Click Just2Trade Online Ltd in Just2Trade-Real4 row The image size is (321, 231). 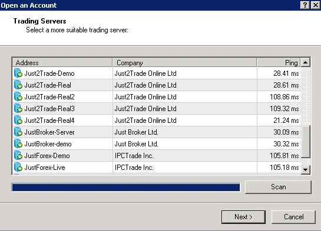145,120
